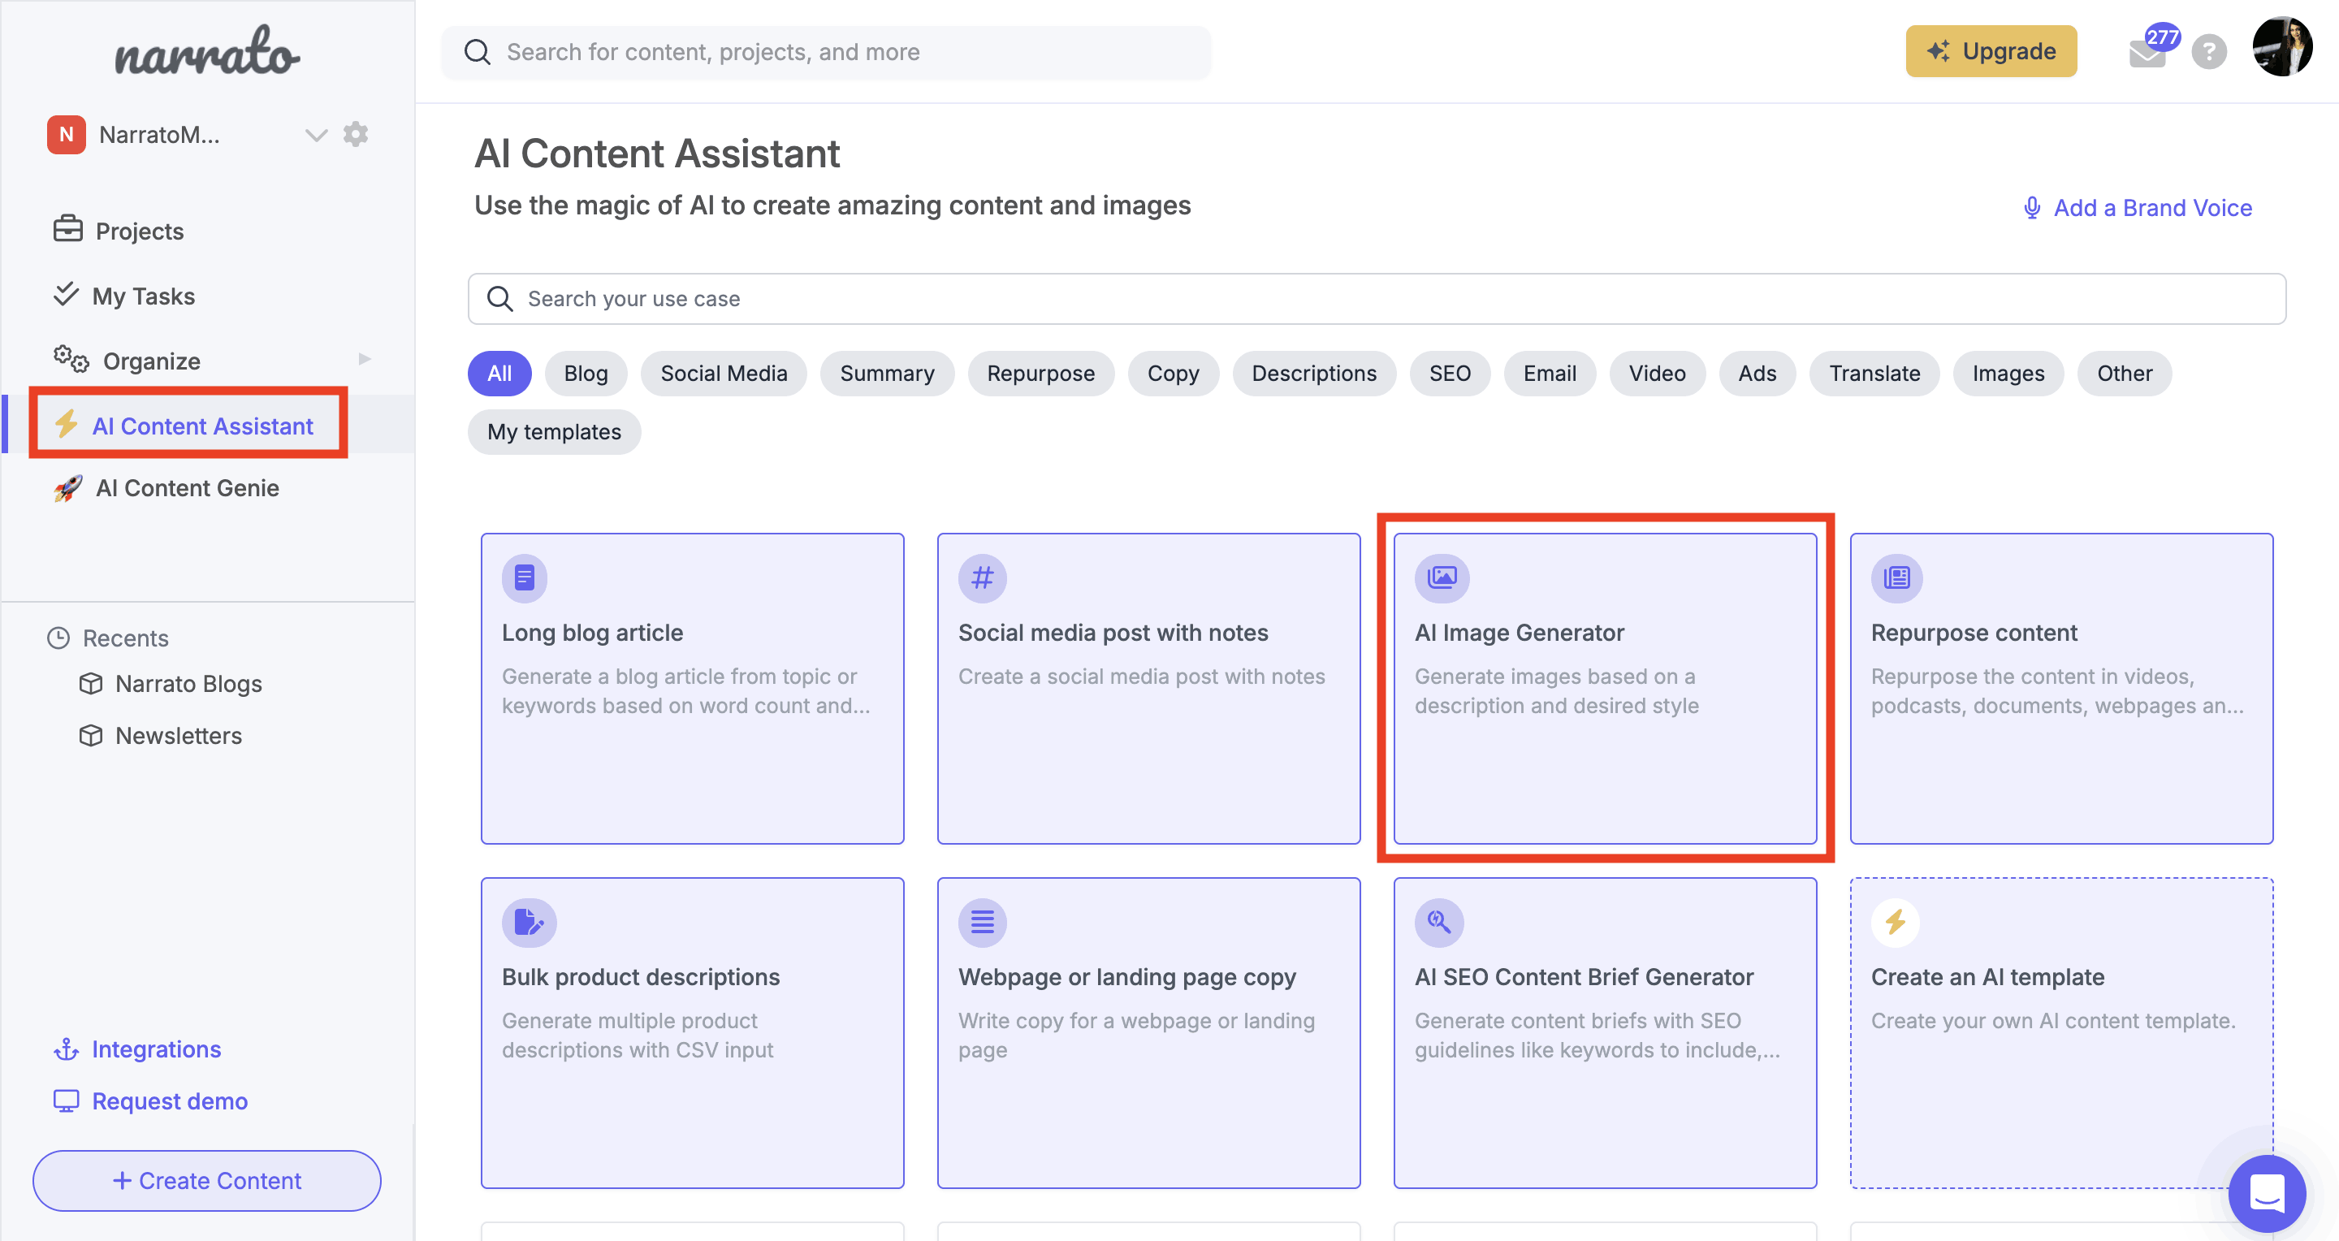Open workspace settings gear icon

(x=355, y=134)
